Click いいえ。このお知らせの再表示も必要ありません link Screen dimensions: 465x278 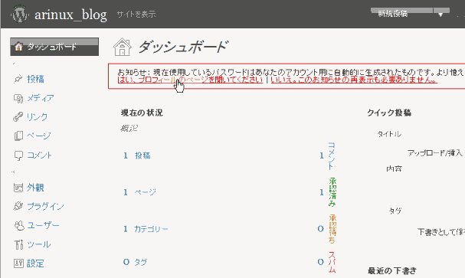[x=354, y=80]
